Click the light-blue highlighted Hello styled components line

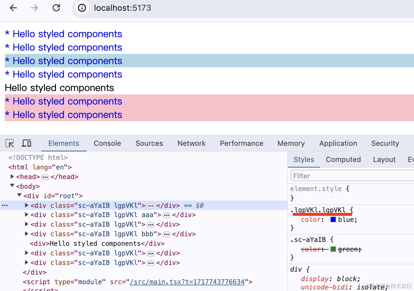point(209,61)
